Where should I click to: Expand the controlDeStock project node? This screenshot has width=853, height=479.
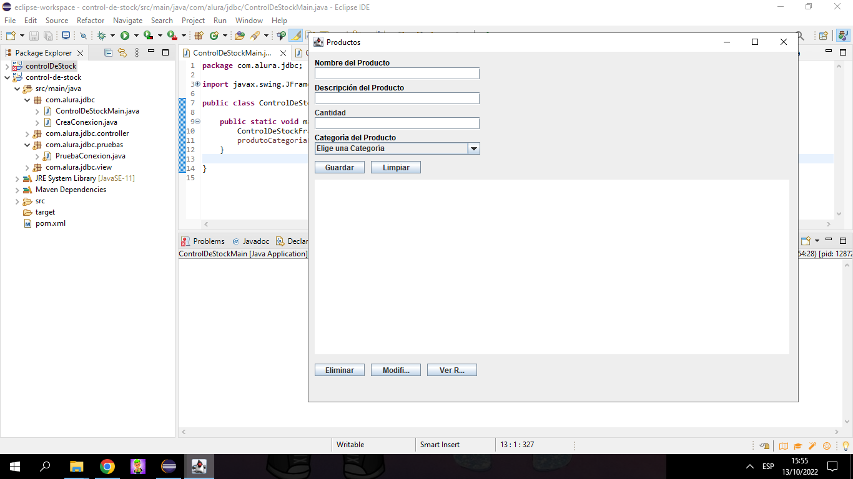(7, 66)
